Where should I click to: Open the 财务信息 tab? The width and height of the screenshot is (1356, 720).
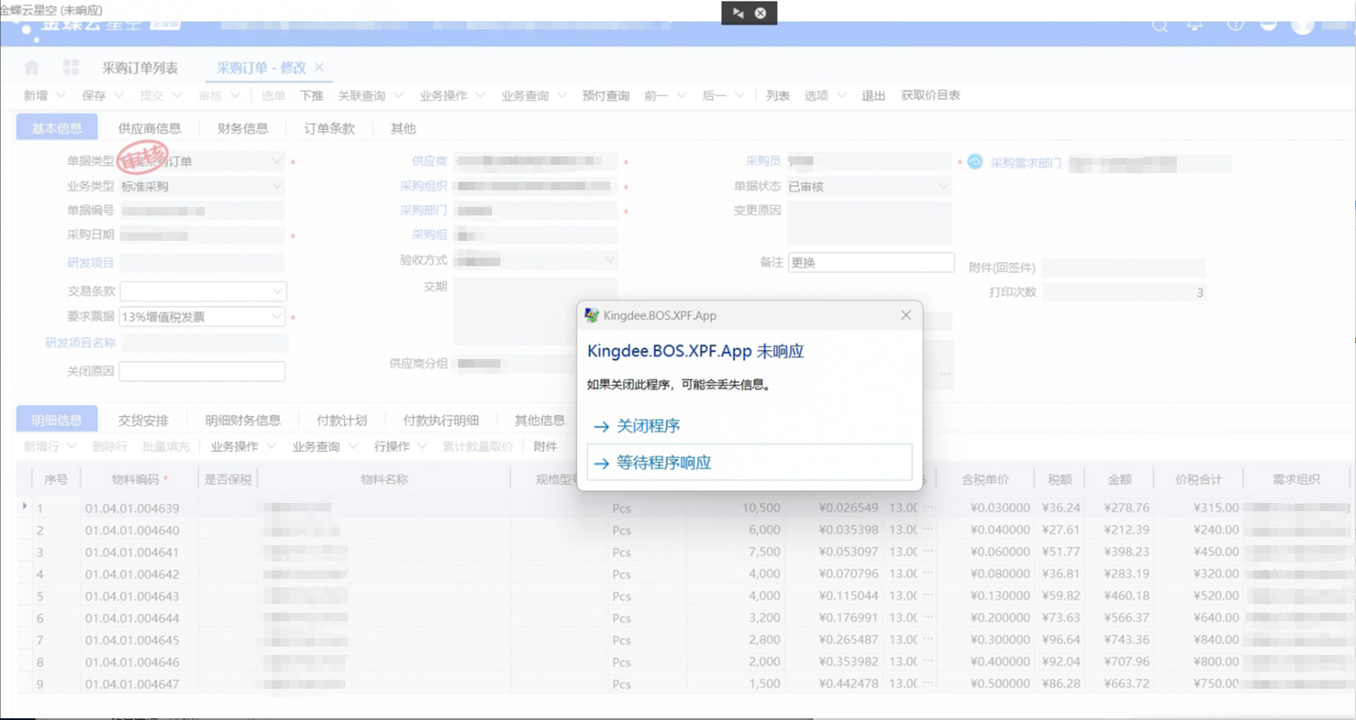point(243,128)
